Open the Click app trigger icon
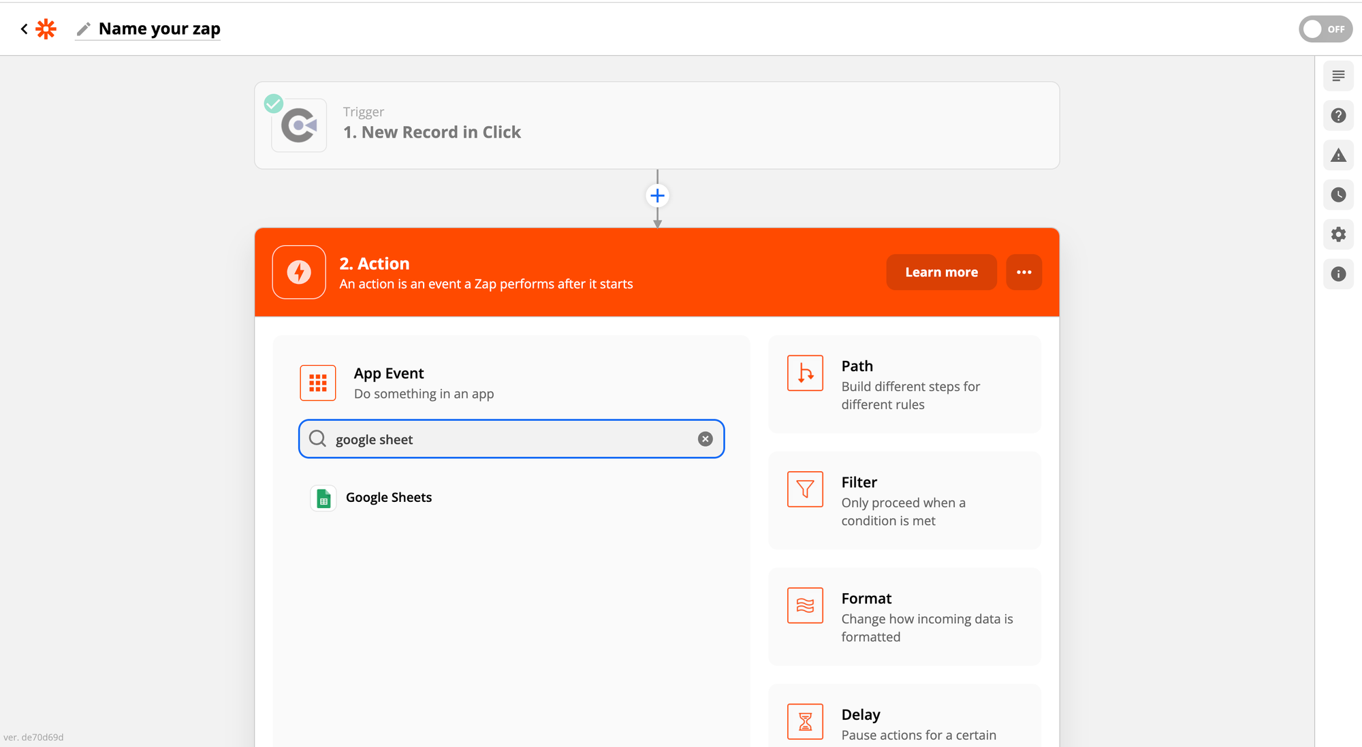The image size is (1362, 747). pos(299,125)
